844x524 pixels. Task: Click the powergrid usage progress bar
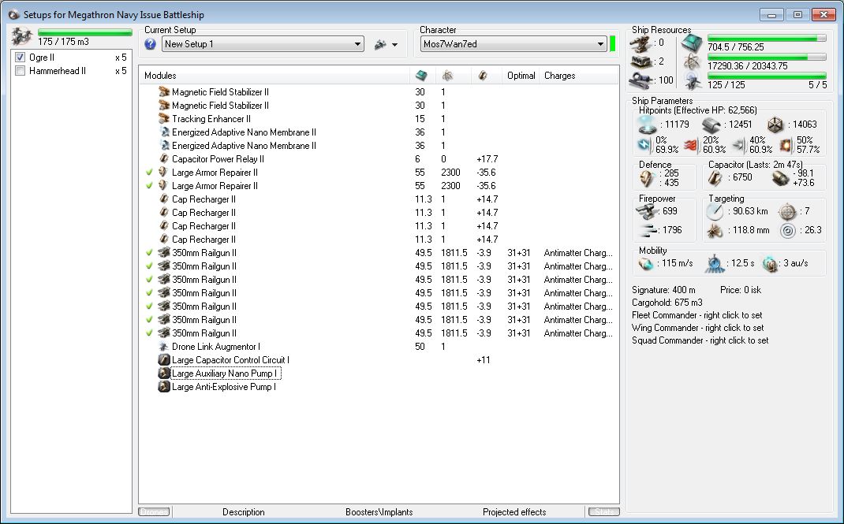pyautogui.click(x=767, y=57)
